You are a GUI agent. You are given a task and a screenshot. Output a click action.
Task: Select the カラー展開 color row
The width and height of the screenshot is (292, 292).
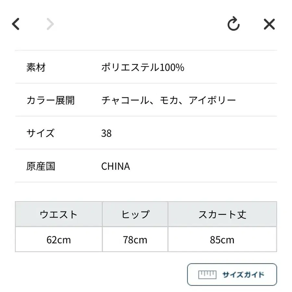50,101
